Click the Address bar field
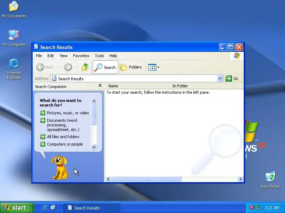The width and height of the screenshot is (285, 213). pos(134,78)
